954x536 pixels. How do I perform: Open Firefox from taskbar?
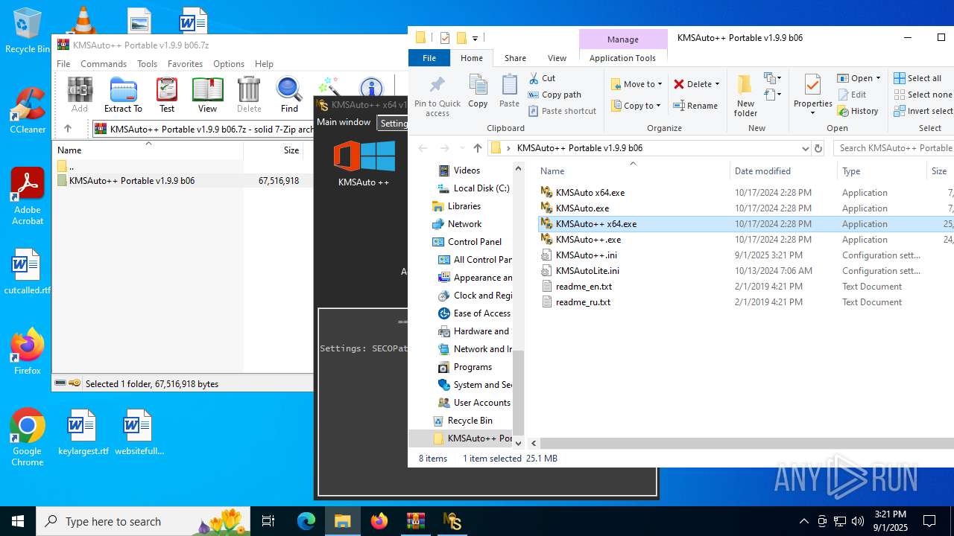(x=379, y=521)
